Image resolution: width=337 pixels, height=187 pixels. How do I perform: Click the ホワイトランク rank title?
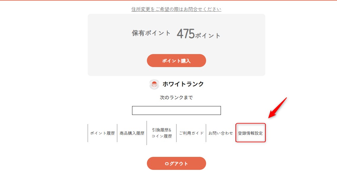click(183, 84)
